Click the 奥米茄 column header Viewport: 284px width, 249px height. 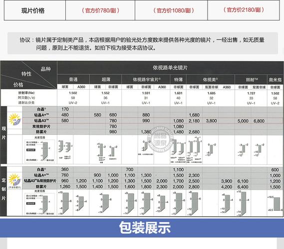tap(275, 79)
